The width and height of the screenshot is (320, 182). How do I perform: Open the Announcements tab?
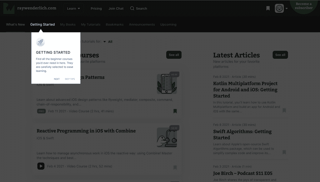[x=142, y=24]
